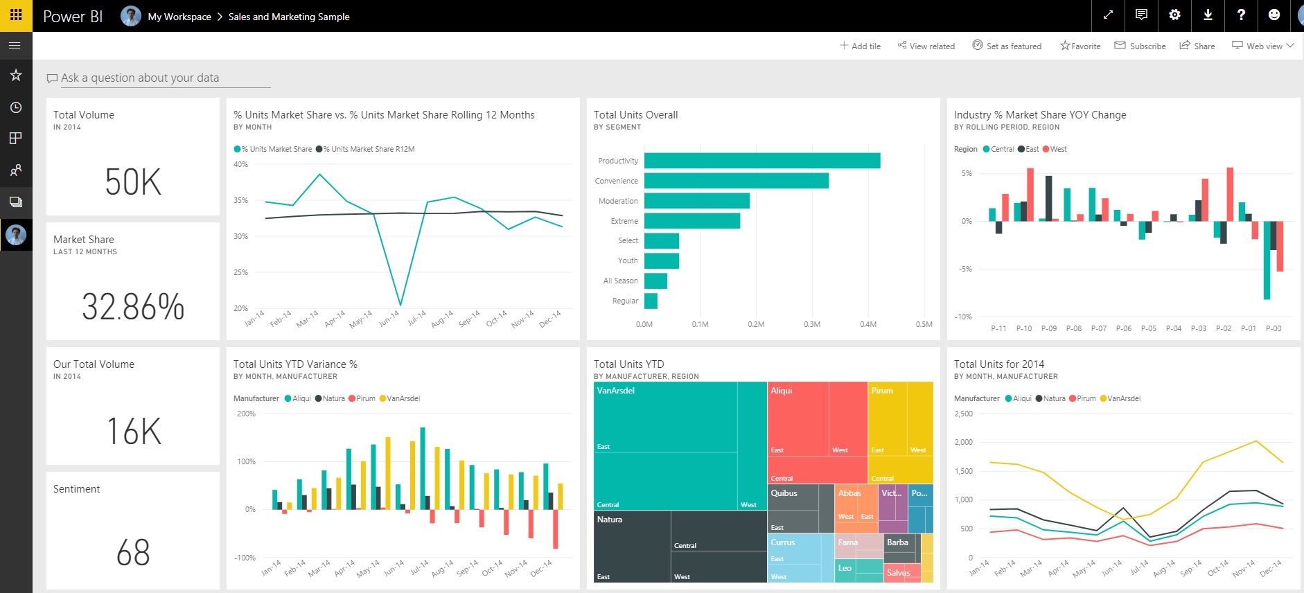
Task: Click Total Units YTD Variance % title
Action: [295, 364]
